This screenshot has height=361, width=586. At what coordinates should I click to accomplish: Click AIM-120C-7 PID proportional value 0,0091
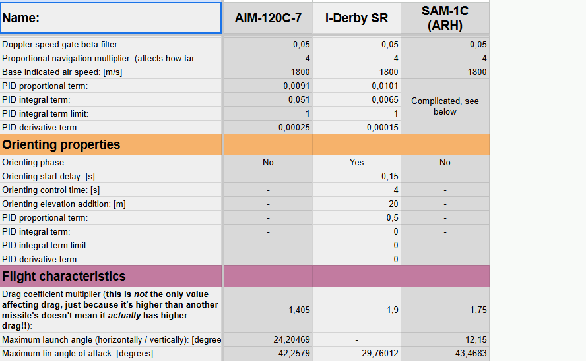click(x=268, y=86)
